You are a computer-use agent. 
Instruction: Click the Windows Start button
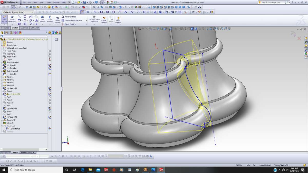tap(4, 170)
